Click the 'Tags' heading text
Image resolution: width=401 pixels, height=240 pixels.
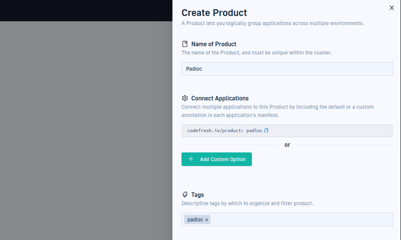coord(197,195)
